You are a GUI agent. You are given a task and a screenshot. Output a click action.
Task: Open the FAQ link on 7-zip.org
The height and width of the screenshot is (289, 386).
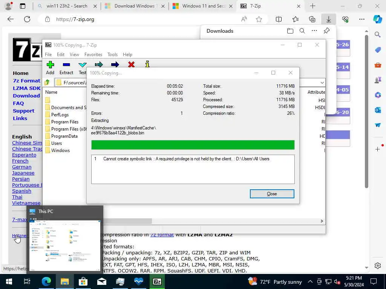(18, 103)
